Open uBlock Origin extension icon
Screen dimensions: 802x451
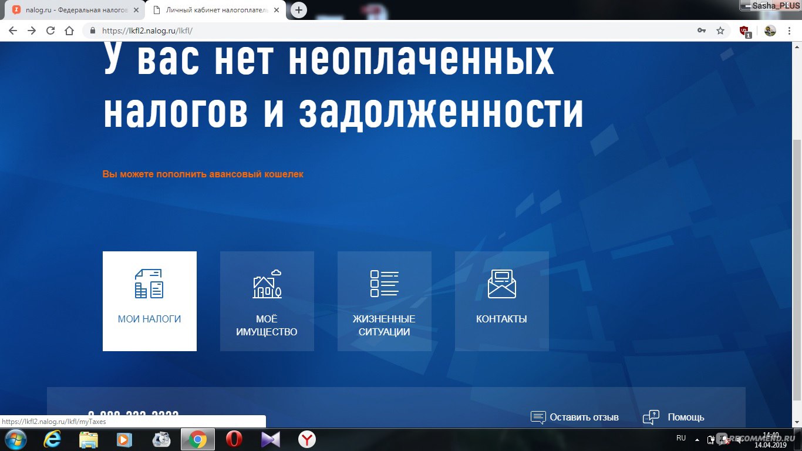click(745, 31)
